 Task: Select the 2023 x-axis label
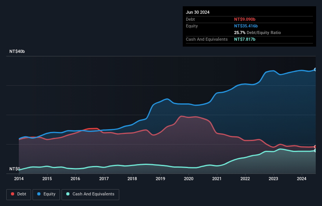click(x=273, y=179)
